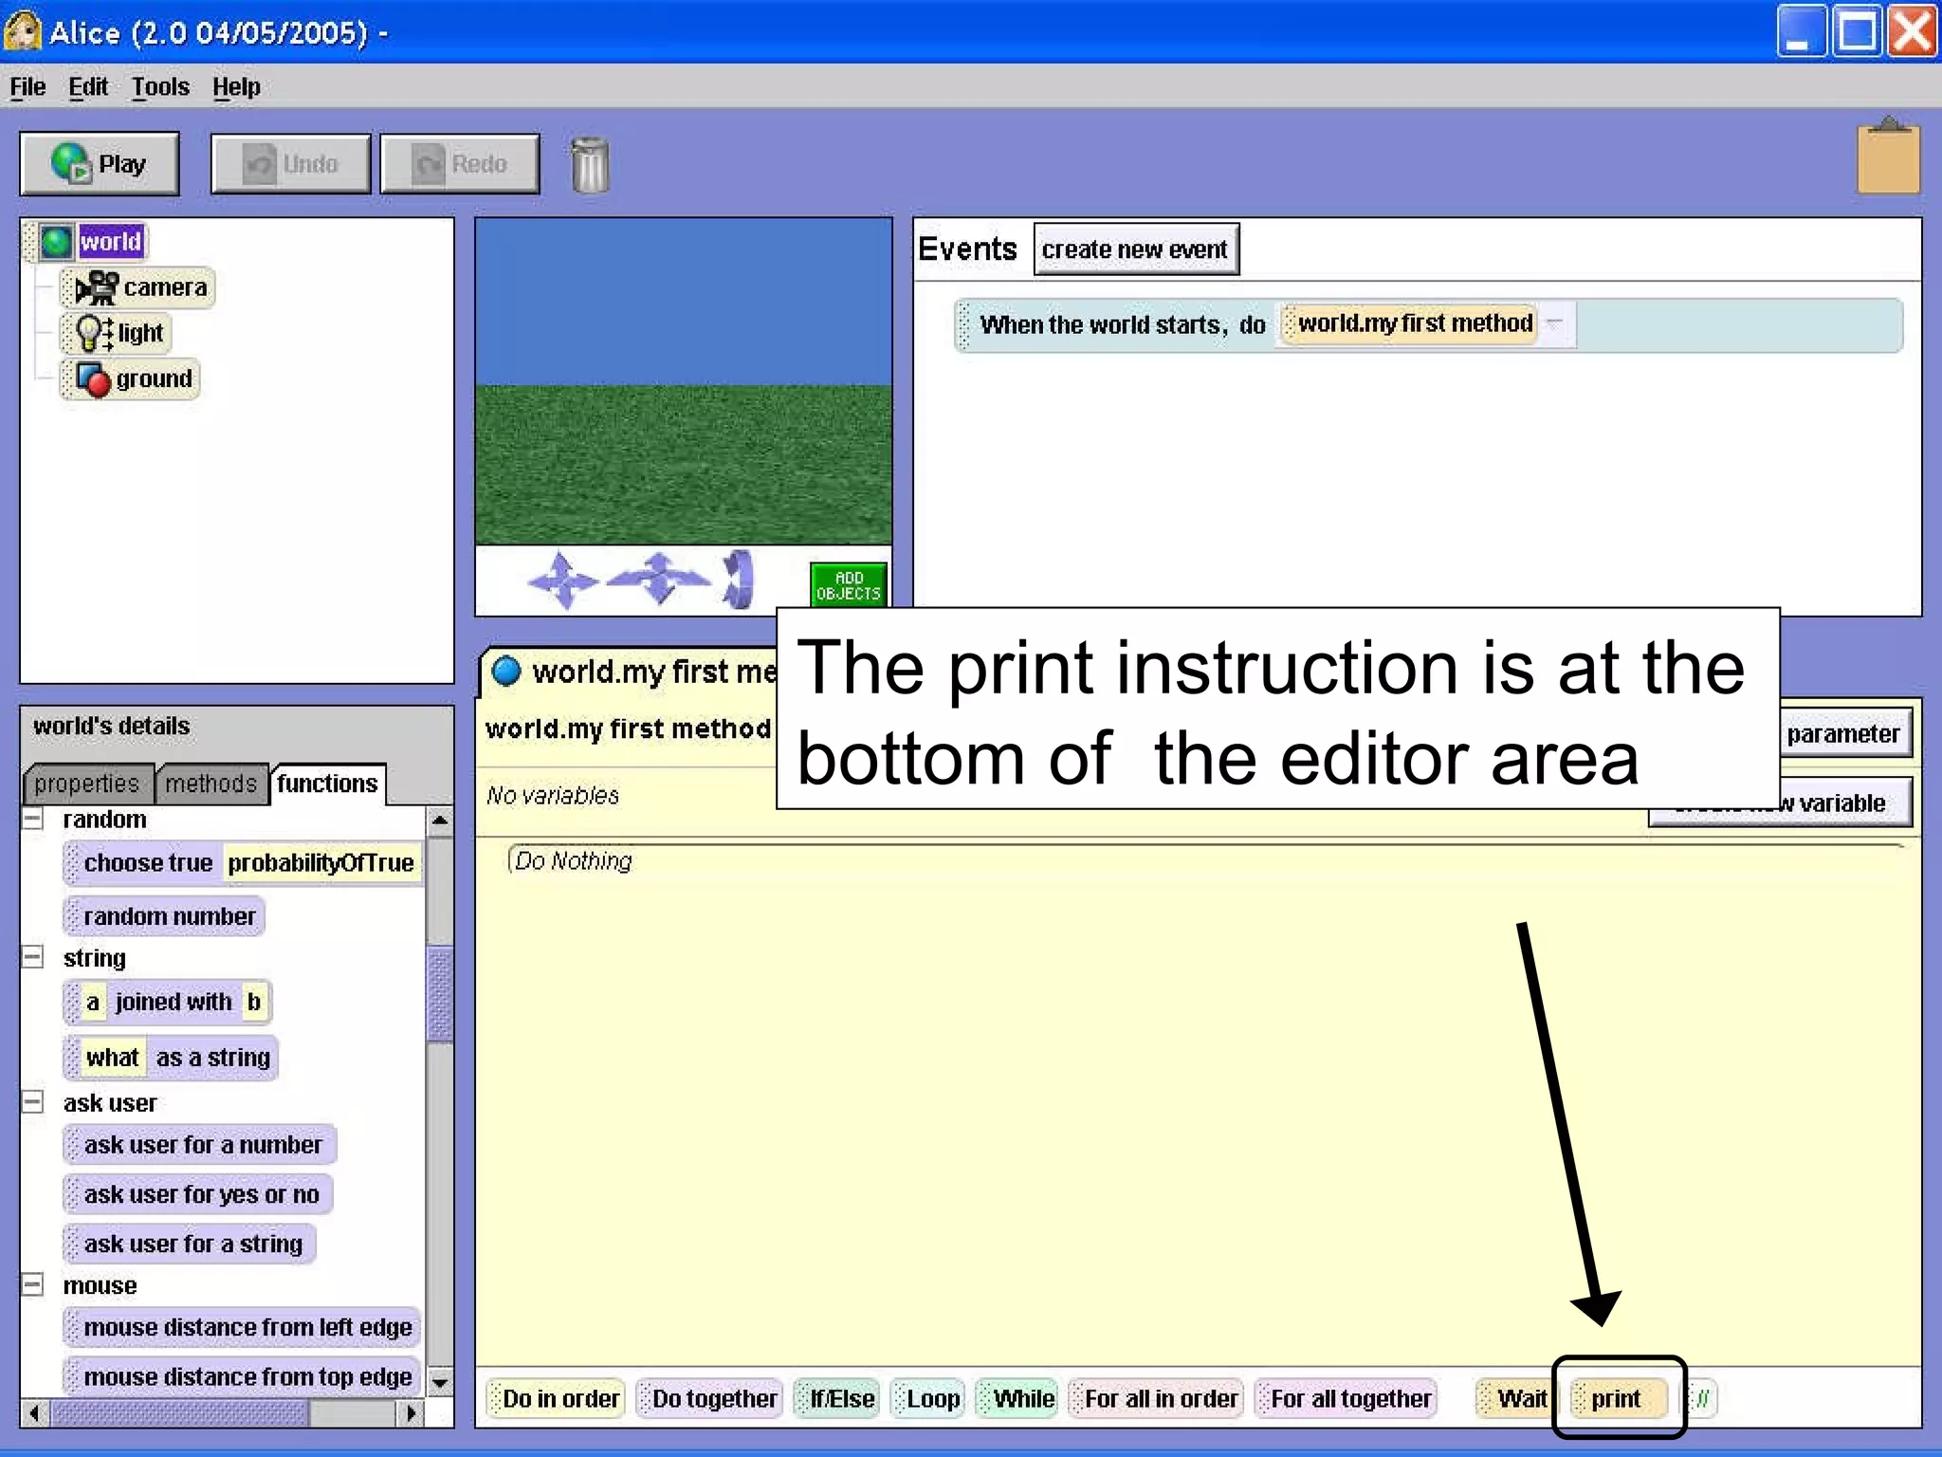Select the random number function tile
The width and height of the screenshot is (1942, 1457).
point(164,916)
